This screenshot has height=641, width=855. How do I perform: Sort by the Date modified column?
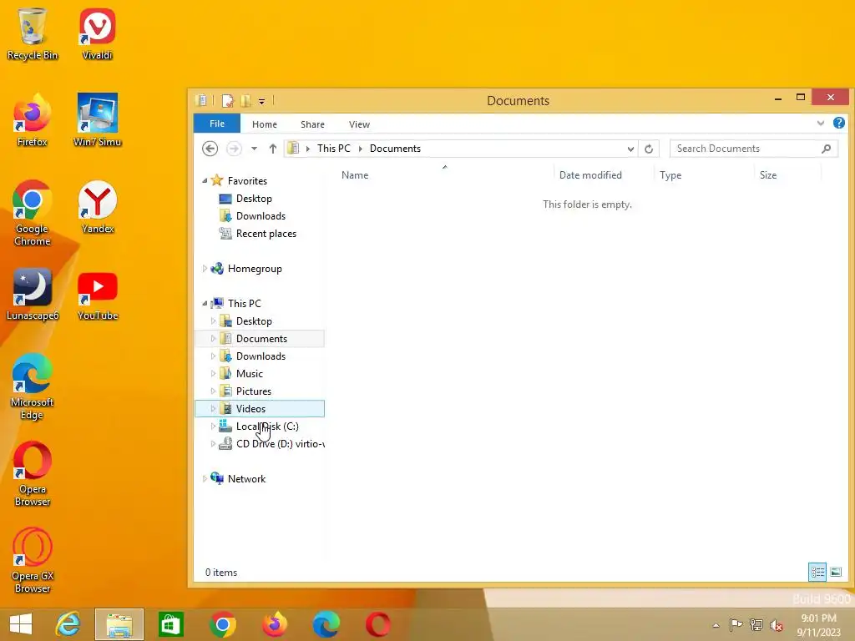[604, 175]
